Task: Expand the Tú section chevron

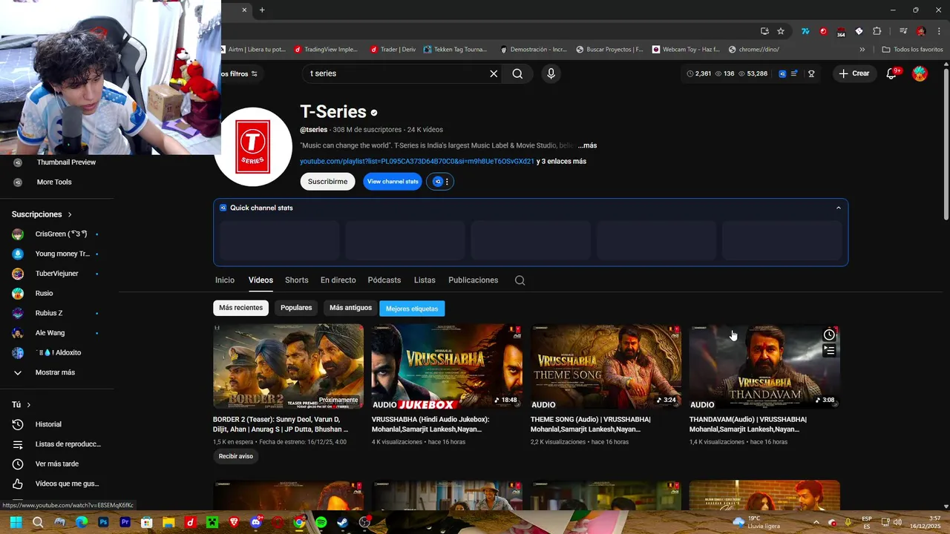Action: pyautogui.click(x=29, y=405)
